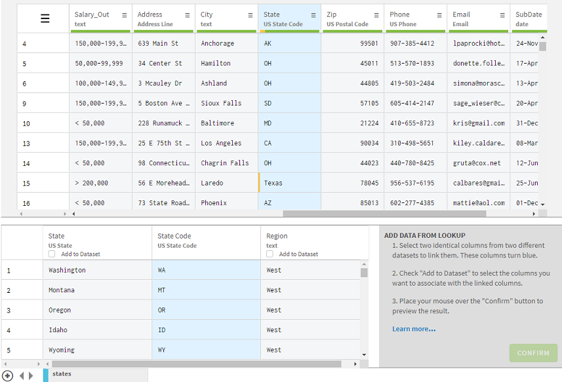Screen dimensions: 562x382
Task: Open the Learn more link
Action: click(x=414, y=329)
